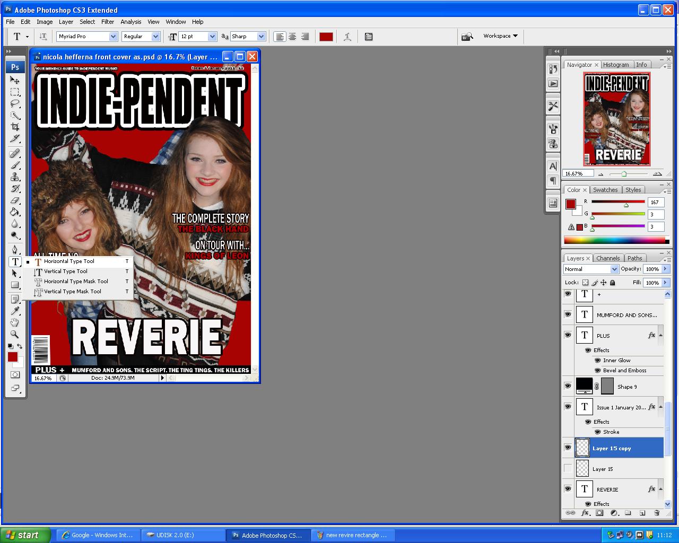Toggle visibility of Bevel and Emboss effect
679x543 pixels.
(x=598, y=371)
